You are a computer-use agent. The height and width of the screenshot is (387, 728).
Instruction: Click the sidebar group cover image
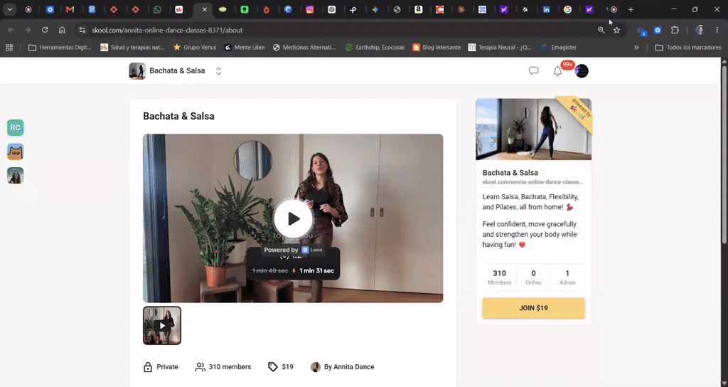pyautogui.click(x=533, y=129)
